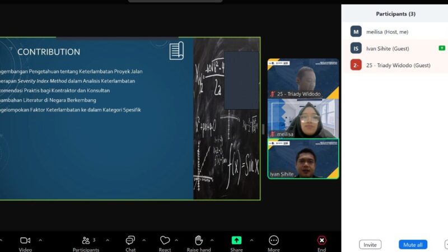Click the Mute all button
448x252 pixels.
coord(413,245)
